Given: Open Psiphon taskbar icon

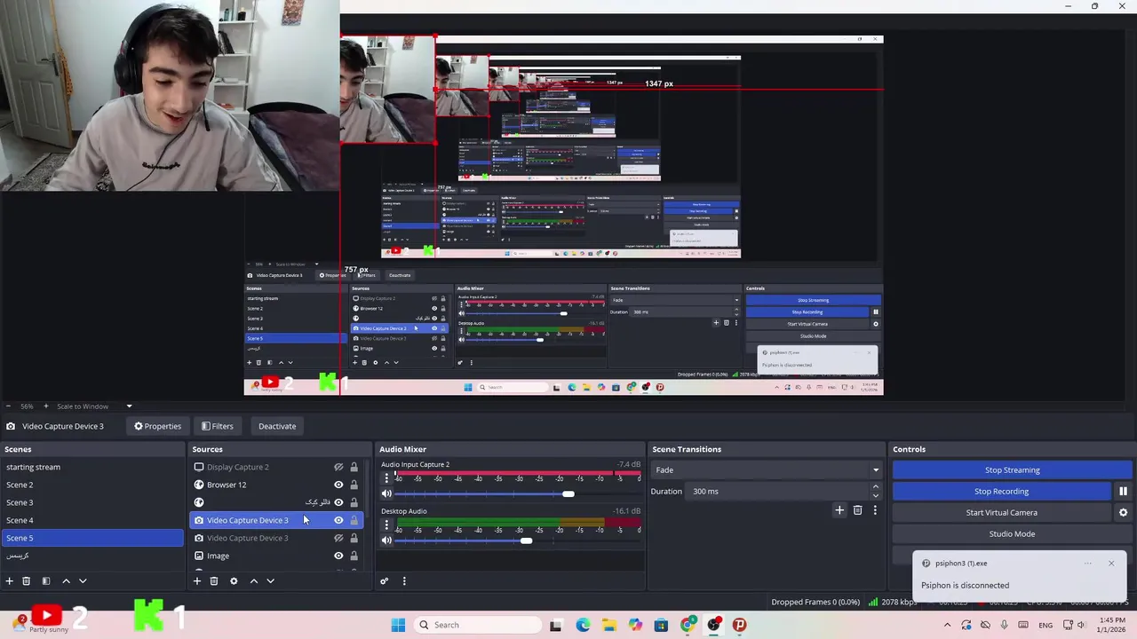Looking at the screenshot, I should tap(739, 625).
